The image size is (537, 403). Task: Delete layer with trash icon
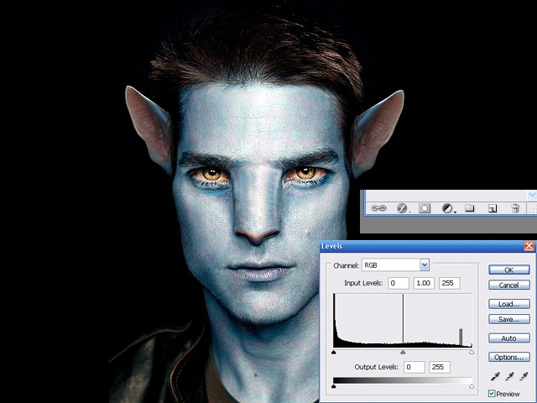tap(515, 208)
